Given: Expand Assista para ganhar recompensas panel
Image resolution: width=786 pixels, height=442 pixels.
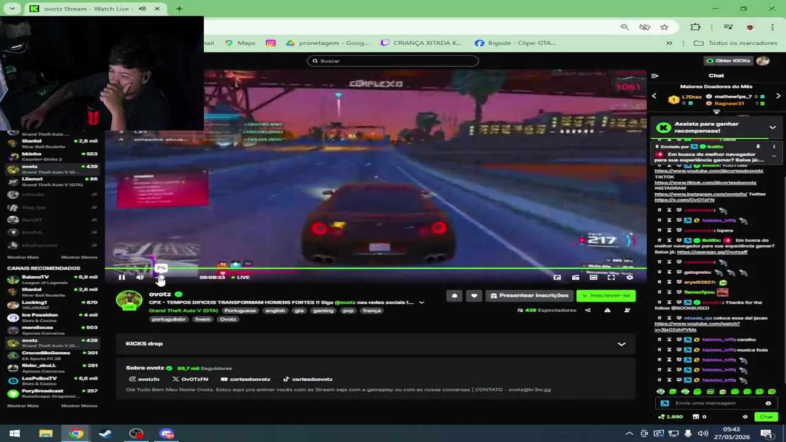Looking at the screenshot, I should [x=772, y=127].
